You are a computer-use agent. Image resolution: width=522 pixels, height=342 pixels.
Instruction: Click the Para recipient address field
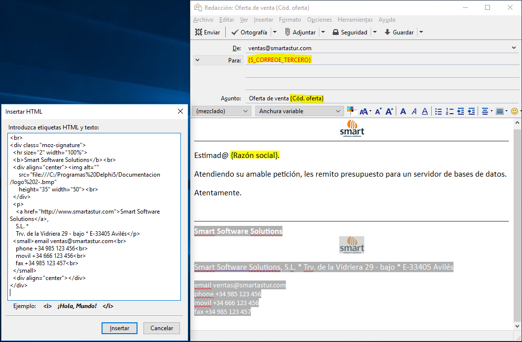[382, 60]
